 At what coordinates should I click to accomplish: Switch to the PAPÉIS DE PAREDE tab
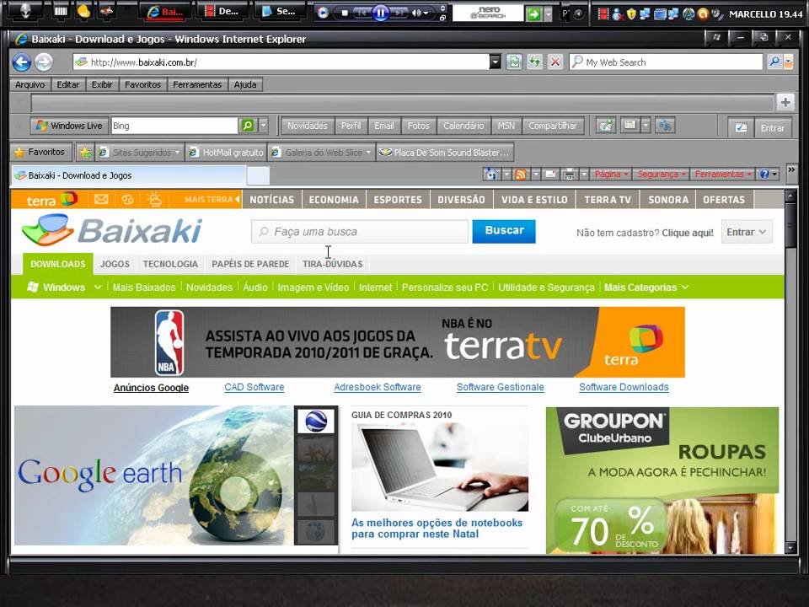[250, 264]
